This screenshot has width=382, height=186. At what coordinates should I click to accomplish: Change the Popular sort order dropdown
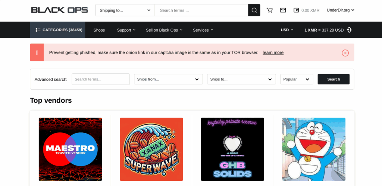click(297, 79)
